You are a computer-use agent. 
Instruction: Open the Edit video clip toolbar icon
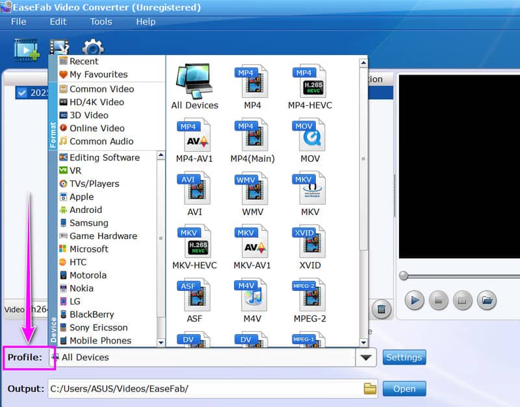(x=59, y=47)
